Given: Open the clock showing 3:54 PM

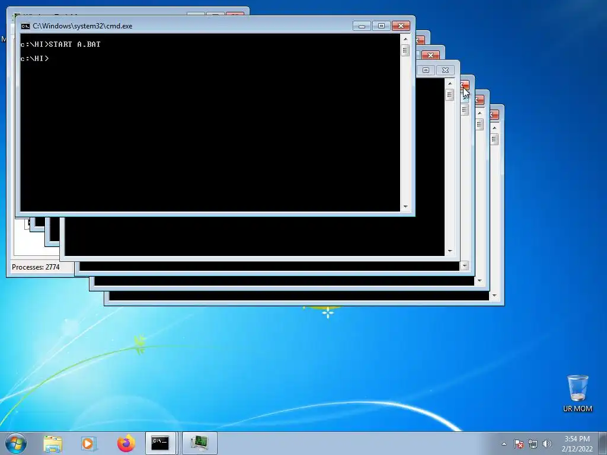Looking at the screenshot, I should pos(577,444).
